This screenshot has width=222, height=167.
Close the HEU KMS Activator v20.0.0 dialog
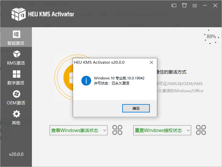coord(152,62)
